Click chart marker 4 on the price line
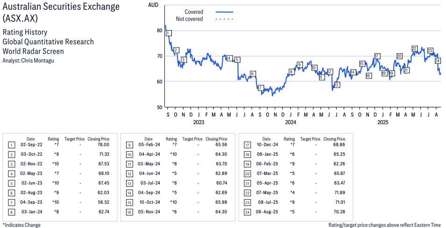Viewport: 446px width, 228px height. [x=230, y=58]
